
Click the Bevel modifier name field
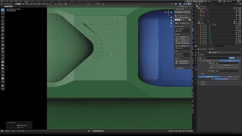tap(216, 58)
